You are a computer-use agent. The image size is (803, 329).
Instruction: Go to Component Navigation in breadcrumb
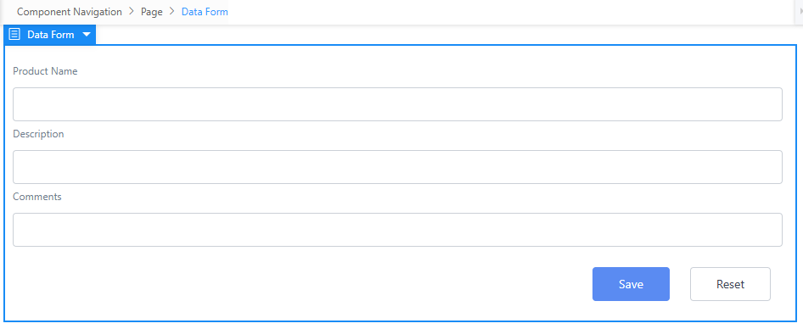(x=70, y=12)
